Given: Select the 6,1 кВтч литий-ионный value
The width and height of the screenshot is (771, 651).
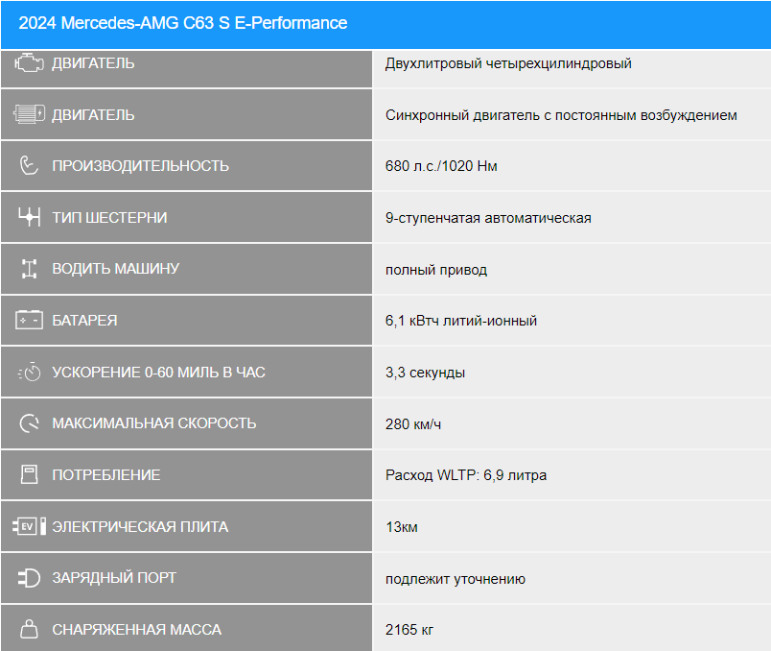Looking at the screenshot, I should click(x=461, y=321).
